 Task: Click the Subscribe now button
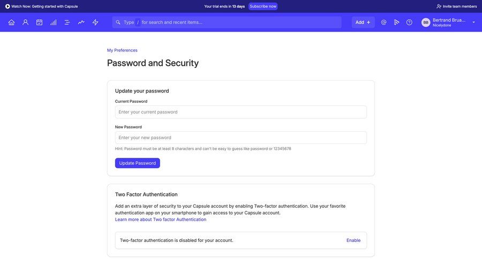point(263,6)
